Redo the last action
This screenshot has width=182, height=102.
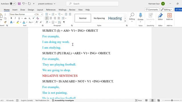[x=29, y=4]
